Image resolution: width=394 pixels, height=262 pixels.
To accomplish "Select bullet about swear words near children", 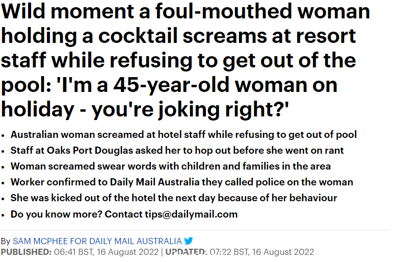I will (x=170, y=166).
